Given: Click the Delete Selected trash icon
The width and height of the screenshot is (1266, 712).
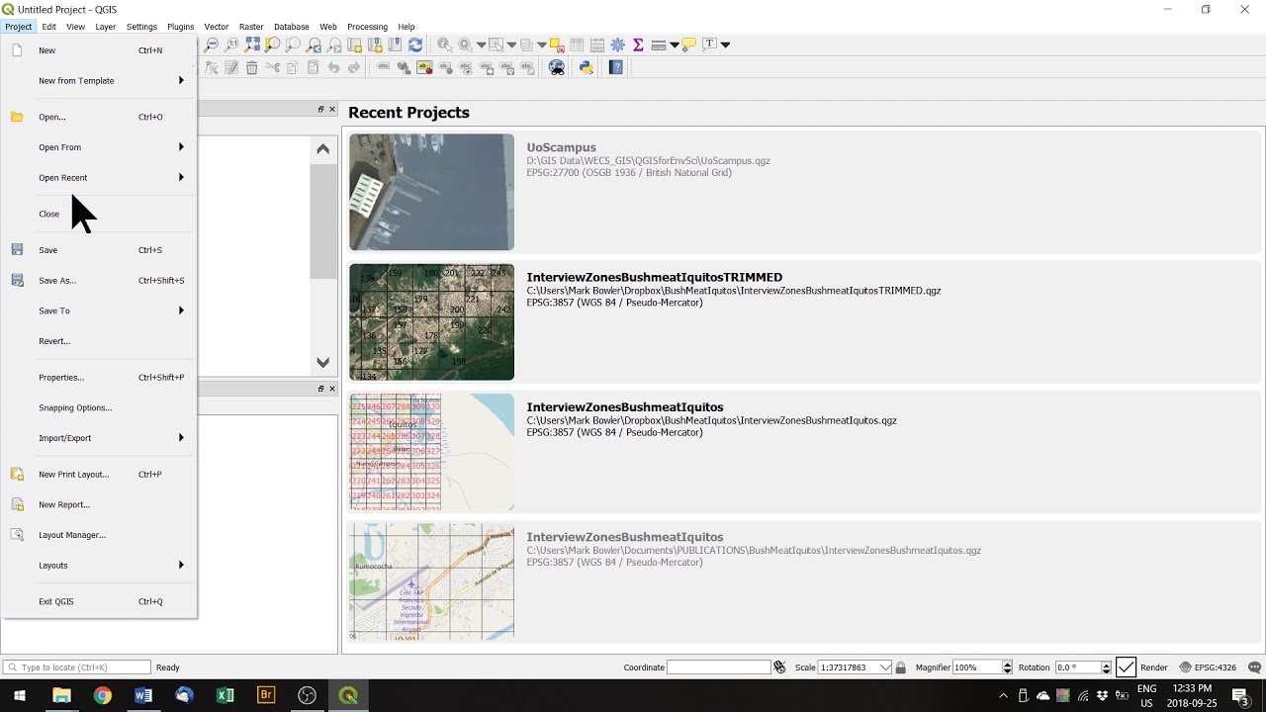Looking at the screenshot, I should pos(252,67).
